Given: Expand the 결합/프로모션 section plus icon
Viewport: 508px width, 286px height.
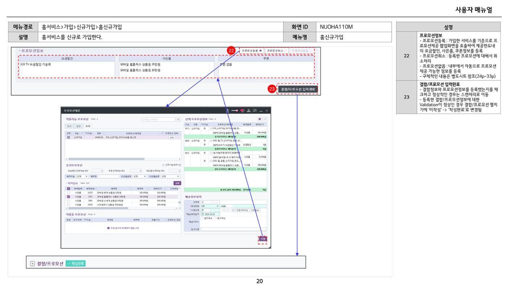Looking at the screenshot, I should (32, 263).
